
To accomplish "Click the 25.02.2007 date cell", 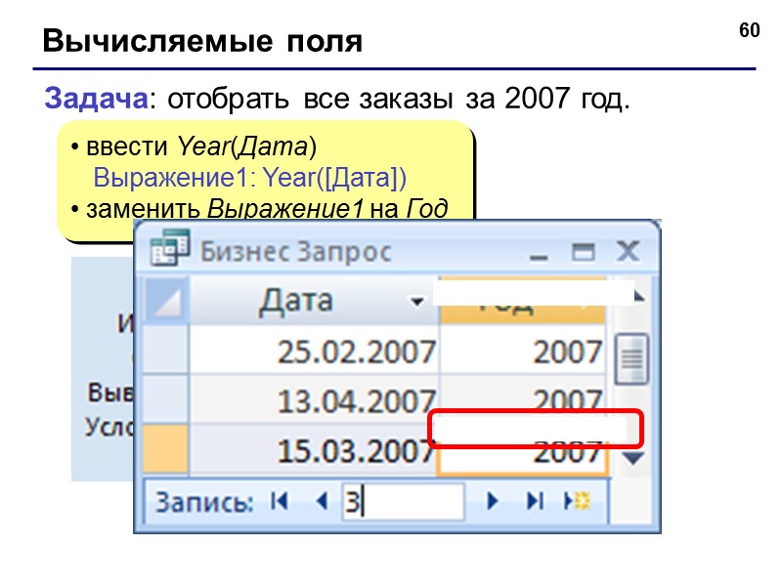I will [314, 351].
